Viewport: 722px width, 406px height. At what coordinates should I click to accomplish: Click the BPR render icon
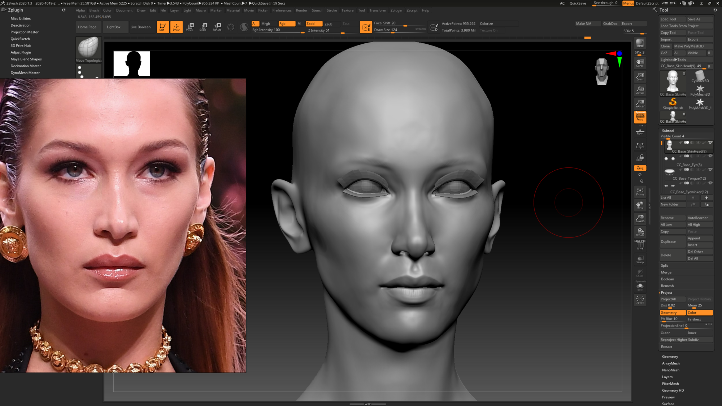(640, 43)
